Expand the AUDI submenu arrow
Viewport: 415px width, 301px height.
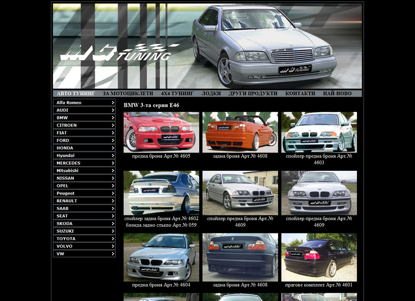coord(113,110)
